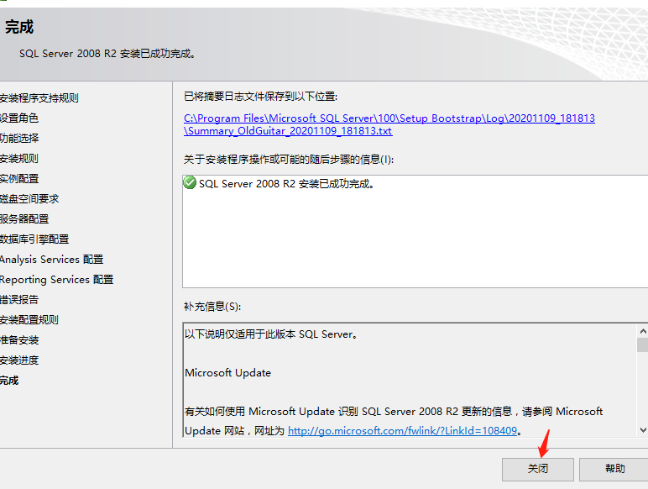Image resolution: width=648 pixels, height=489 pixels.
Task: Click the Microsoft Update heading text
Action: tap(227, 373)
